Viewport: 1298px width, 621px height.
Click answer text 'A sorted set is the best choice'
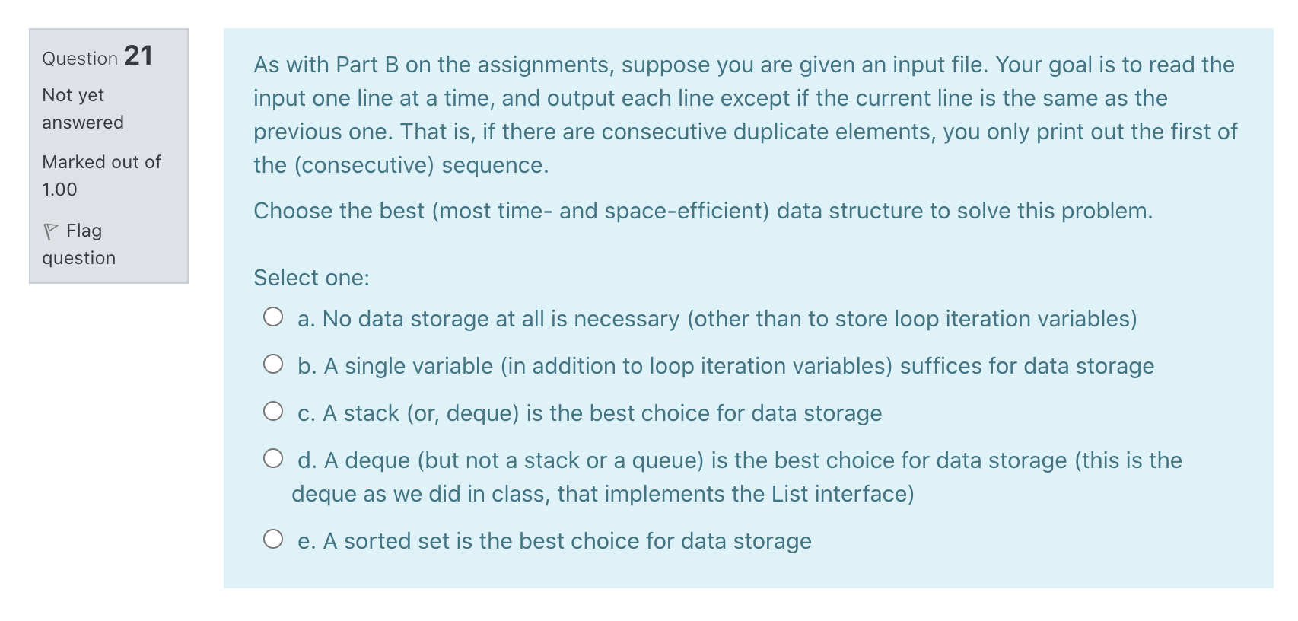555,541
